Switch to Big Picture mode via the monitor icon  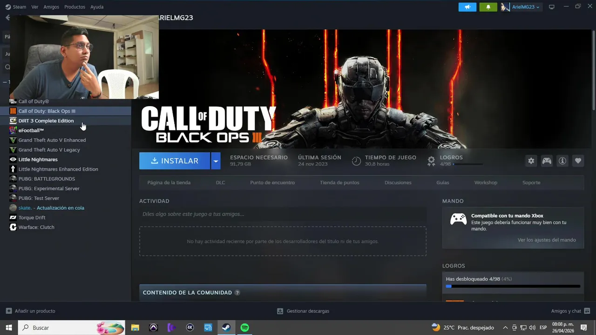pyautogui.click(x=552, y=7)
